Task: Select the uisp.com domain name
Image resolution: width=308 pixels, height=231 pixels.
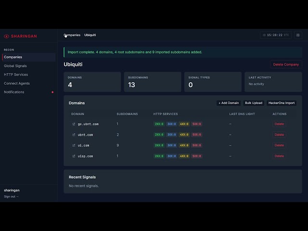Action: [x=85, y=156]
